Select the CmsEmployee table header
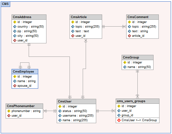172x134 pixels. (25, 72)
